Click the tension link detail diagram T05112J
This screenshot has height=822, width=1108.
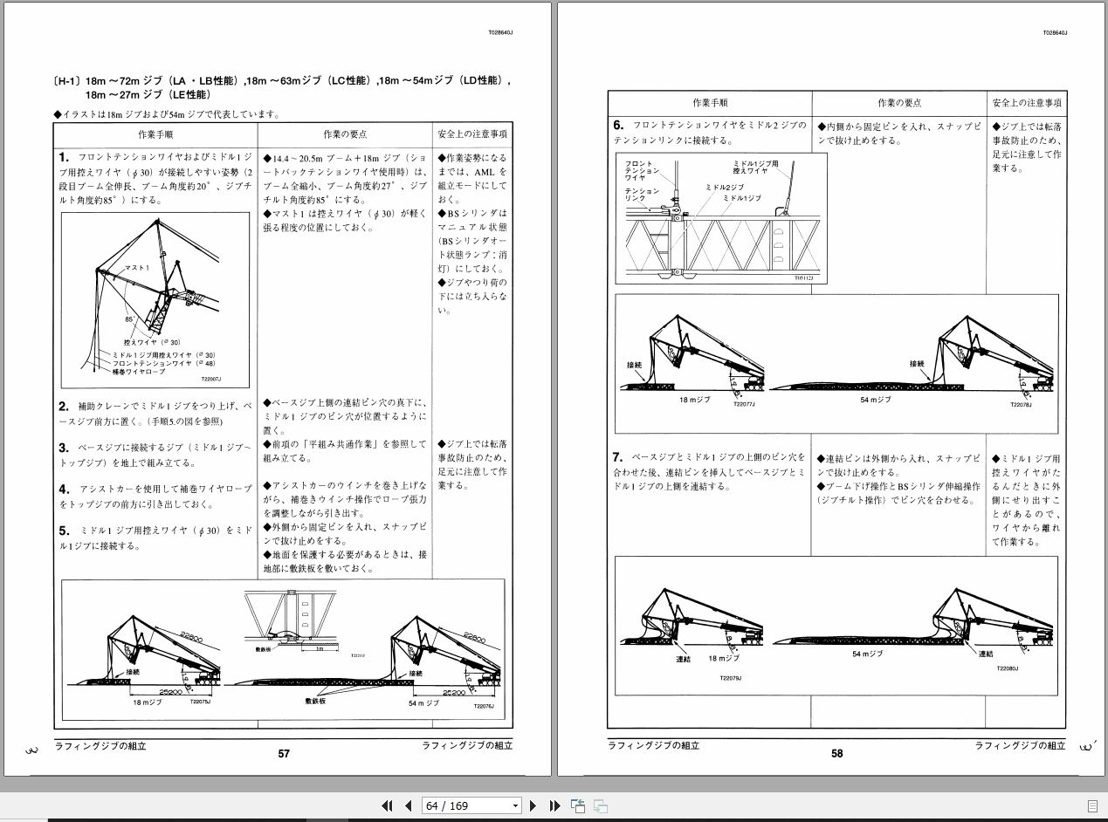[722, 218]
